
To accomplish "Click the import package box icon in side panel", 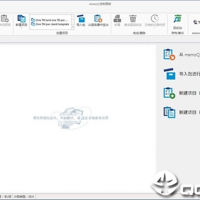I will point(169,74).
